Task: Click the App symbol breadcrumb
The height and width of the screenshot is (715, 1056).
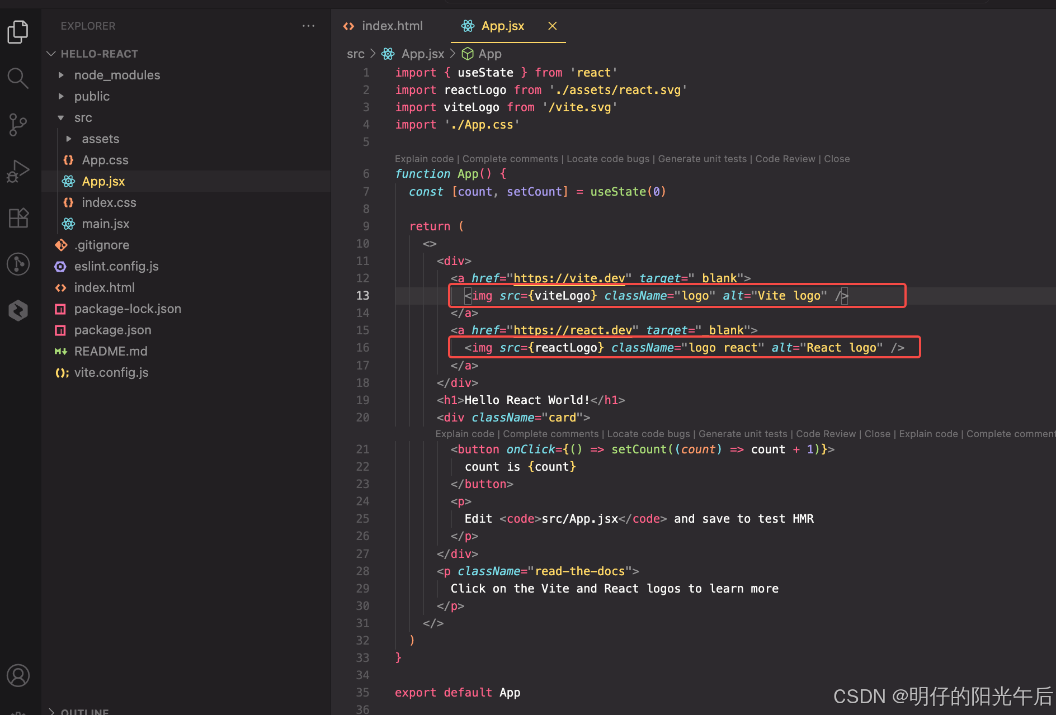Action: 482,54
